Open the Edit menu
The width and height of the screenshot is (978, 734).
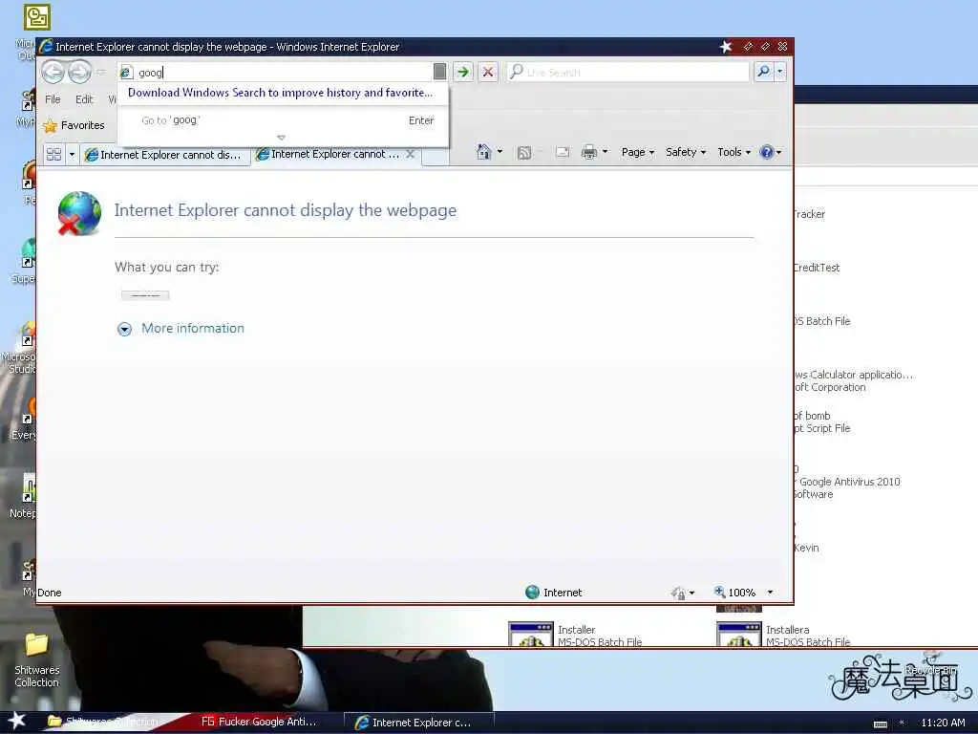click(84, 99)
